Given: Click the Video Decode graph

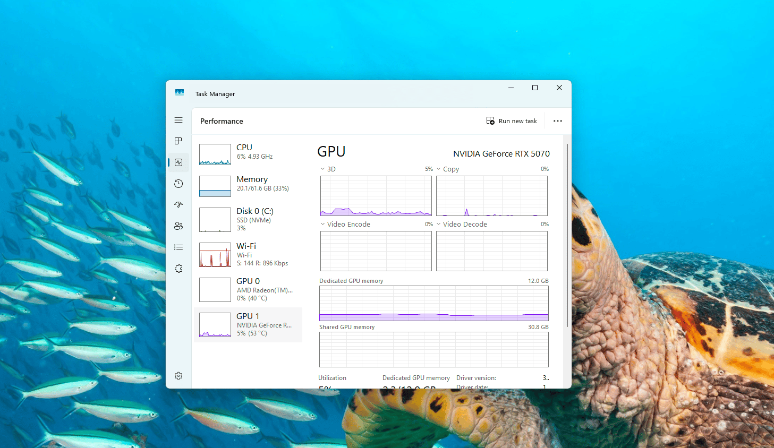Looking at the screenshot, I should [492, 251].
